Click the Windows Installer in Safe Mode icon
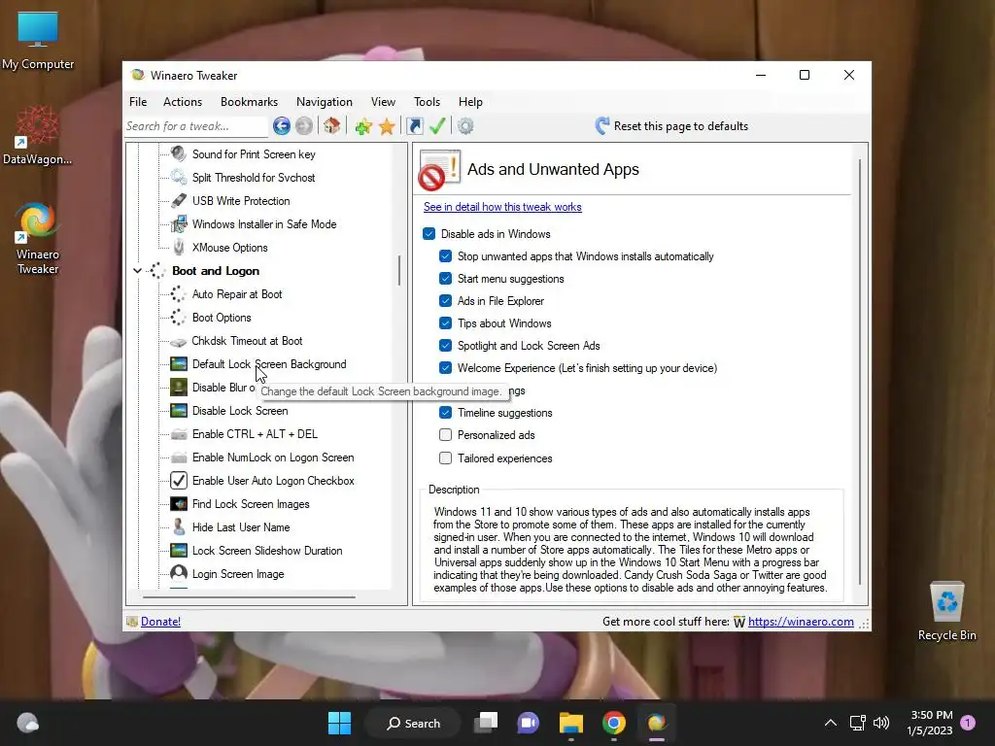Viewport: 995px width, 746px height. click(179, 224)
